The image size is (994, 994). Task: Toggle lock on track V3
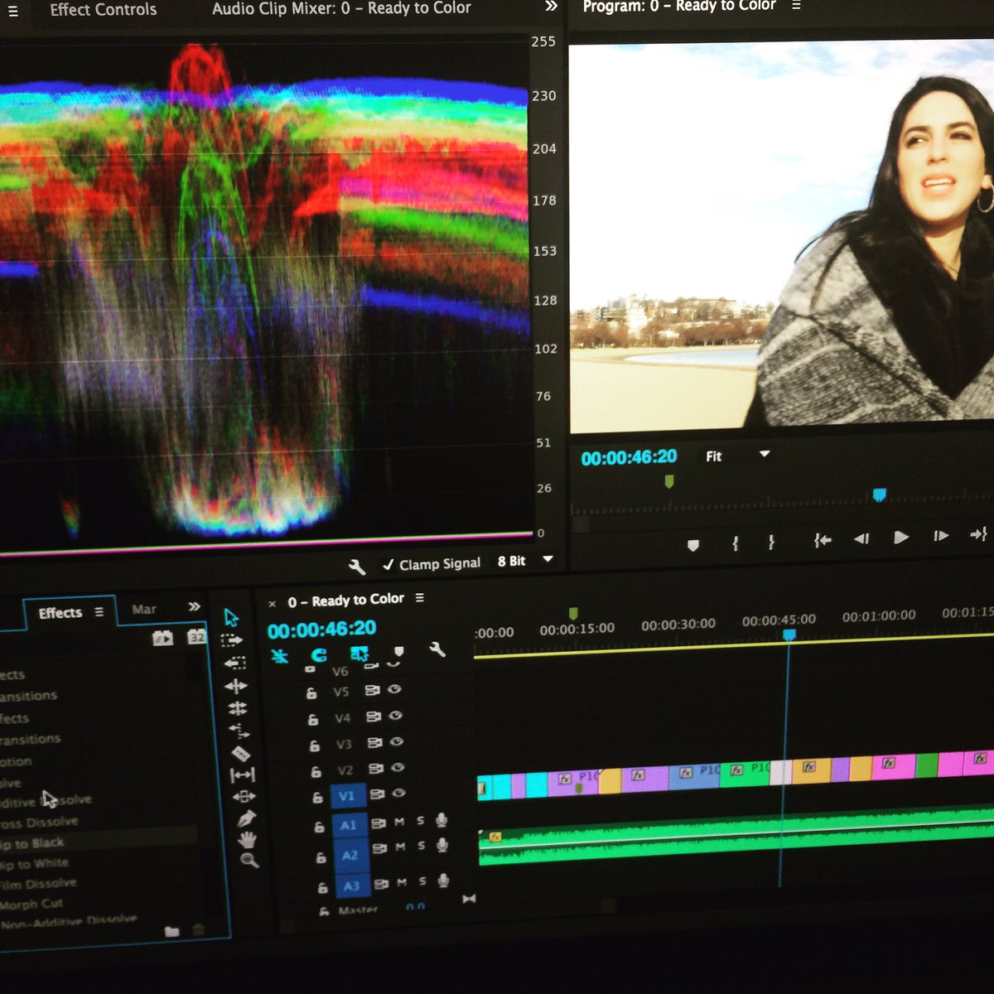click(x=314, y=745)
